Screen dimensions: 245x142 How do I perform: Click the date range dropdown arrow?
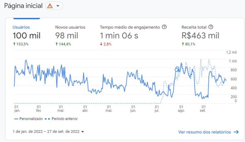(83, 132)
